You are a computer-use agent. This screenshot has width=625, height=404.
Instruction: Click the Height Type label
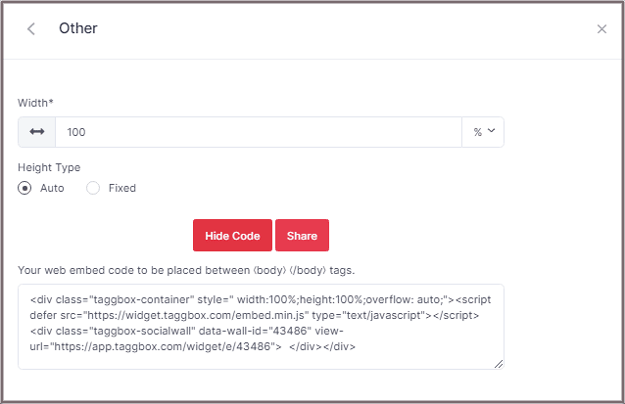click(49, 167)
